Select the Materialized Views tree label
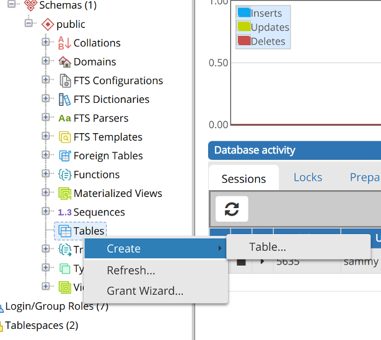This screenshot has width=381, height=340. click(x=118, y=193)
